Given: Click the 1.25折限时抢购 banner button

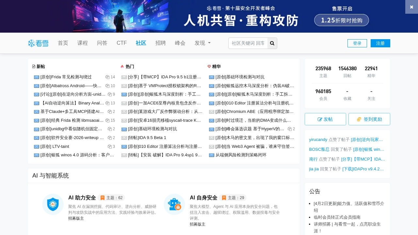Looking at the screenshot, I should pyautogui.click(x=342, y=20).
